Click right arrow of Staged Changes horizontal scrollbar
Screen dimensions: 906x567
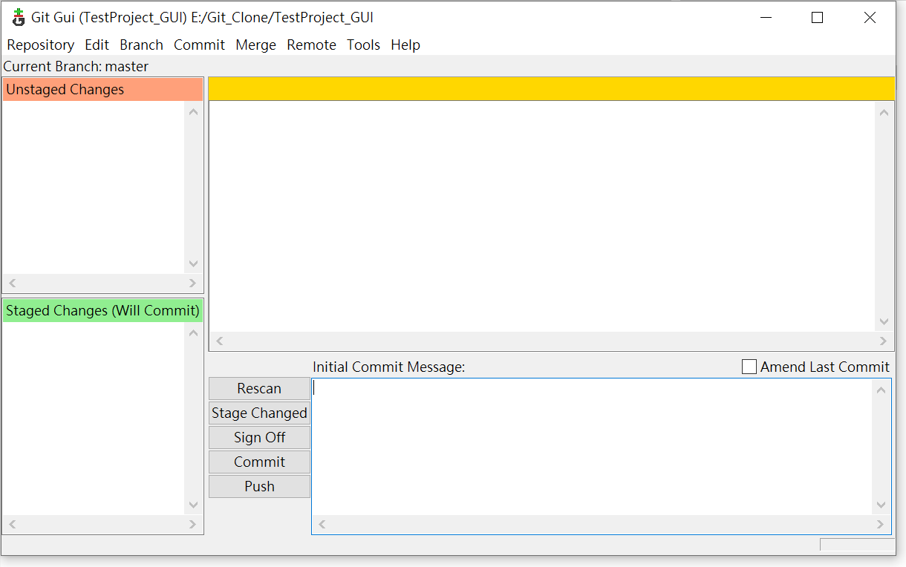pyautogui.click(x=192, y=524)
